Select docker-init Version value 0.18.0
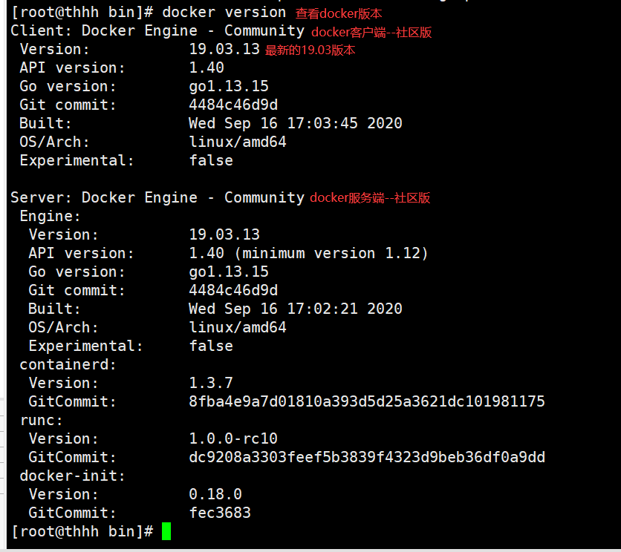This screenshot has height=552, width=621. [x=215, y=494]
